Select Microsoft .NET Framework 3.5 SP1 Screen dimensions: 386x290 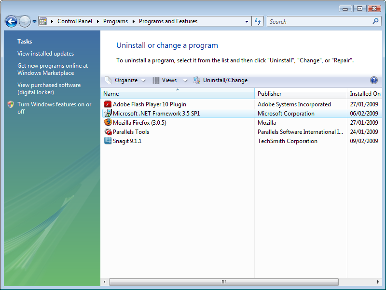[x=156, y=114]
